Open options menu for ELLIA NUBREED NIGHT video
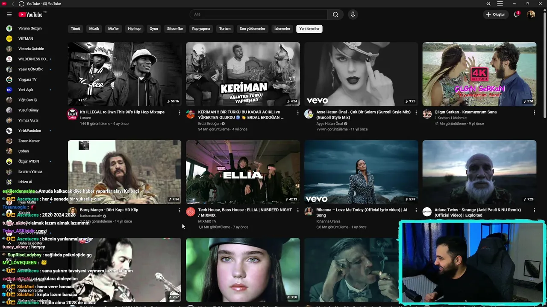Image resolution: width=547 pixels, height=307 pixels. (298, 210)
